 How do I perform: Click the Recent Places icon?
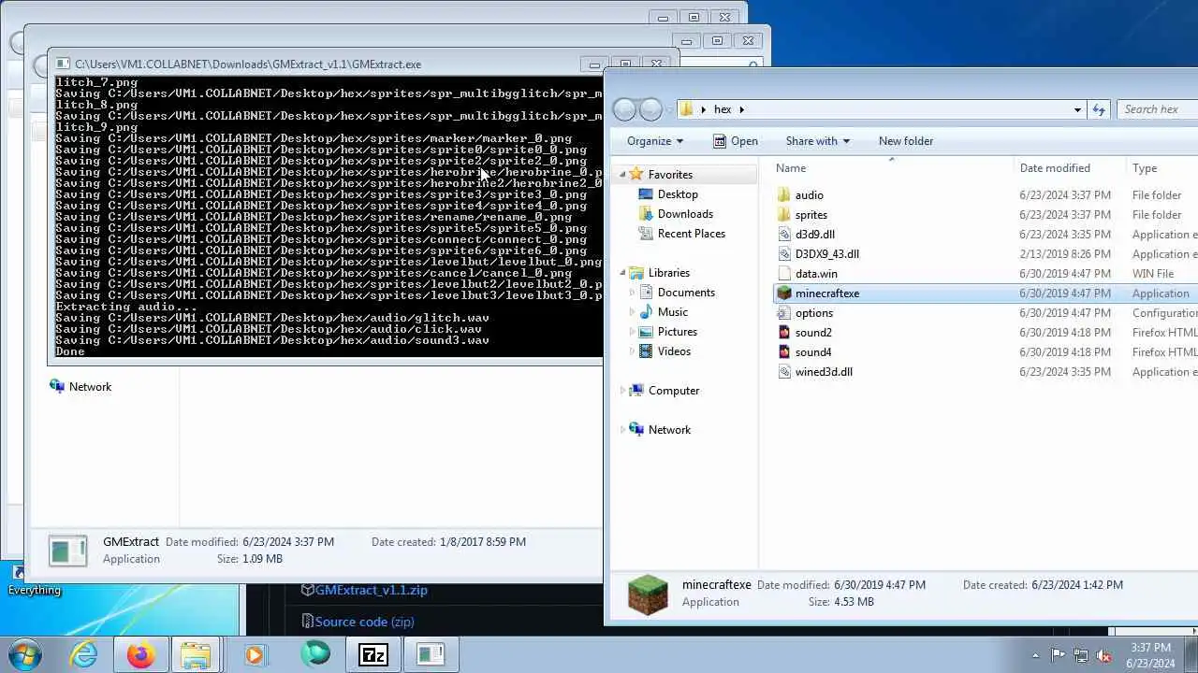[x=646, y=234]
